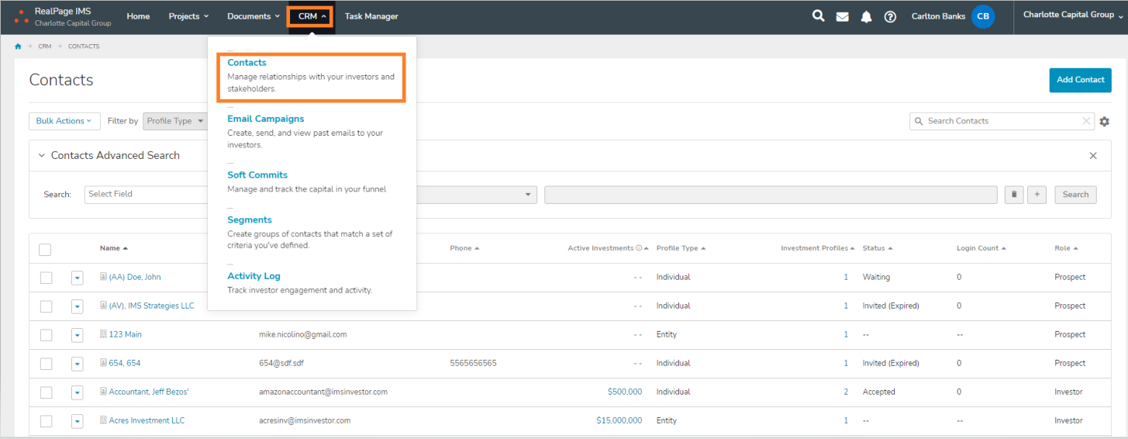Select Activity Log in the CRM menu
Image resolution: width=1128 pixels, height=439 pixels.
pyautogui.click(x=254, y=275)
